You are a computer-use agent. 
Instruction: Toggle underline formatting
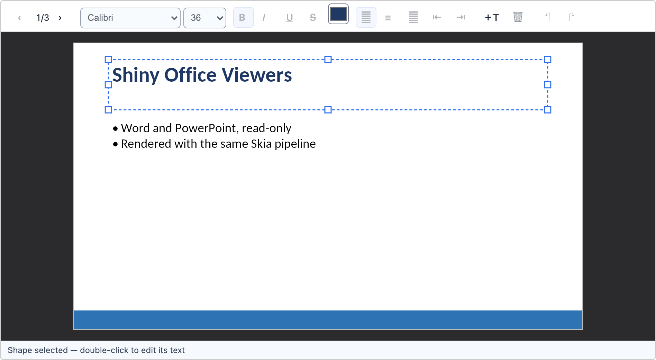click(x=290, y=17)
